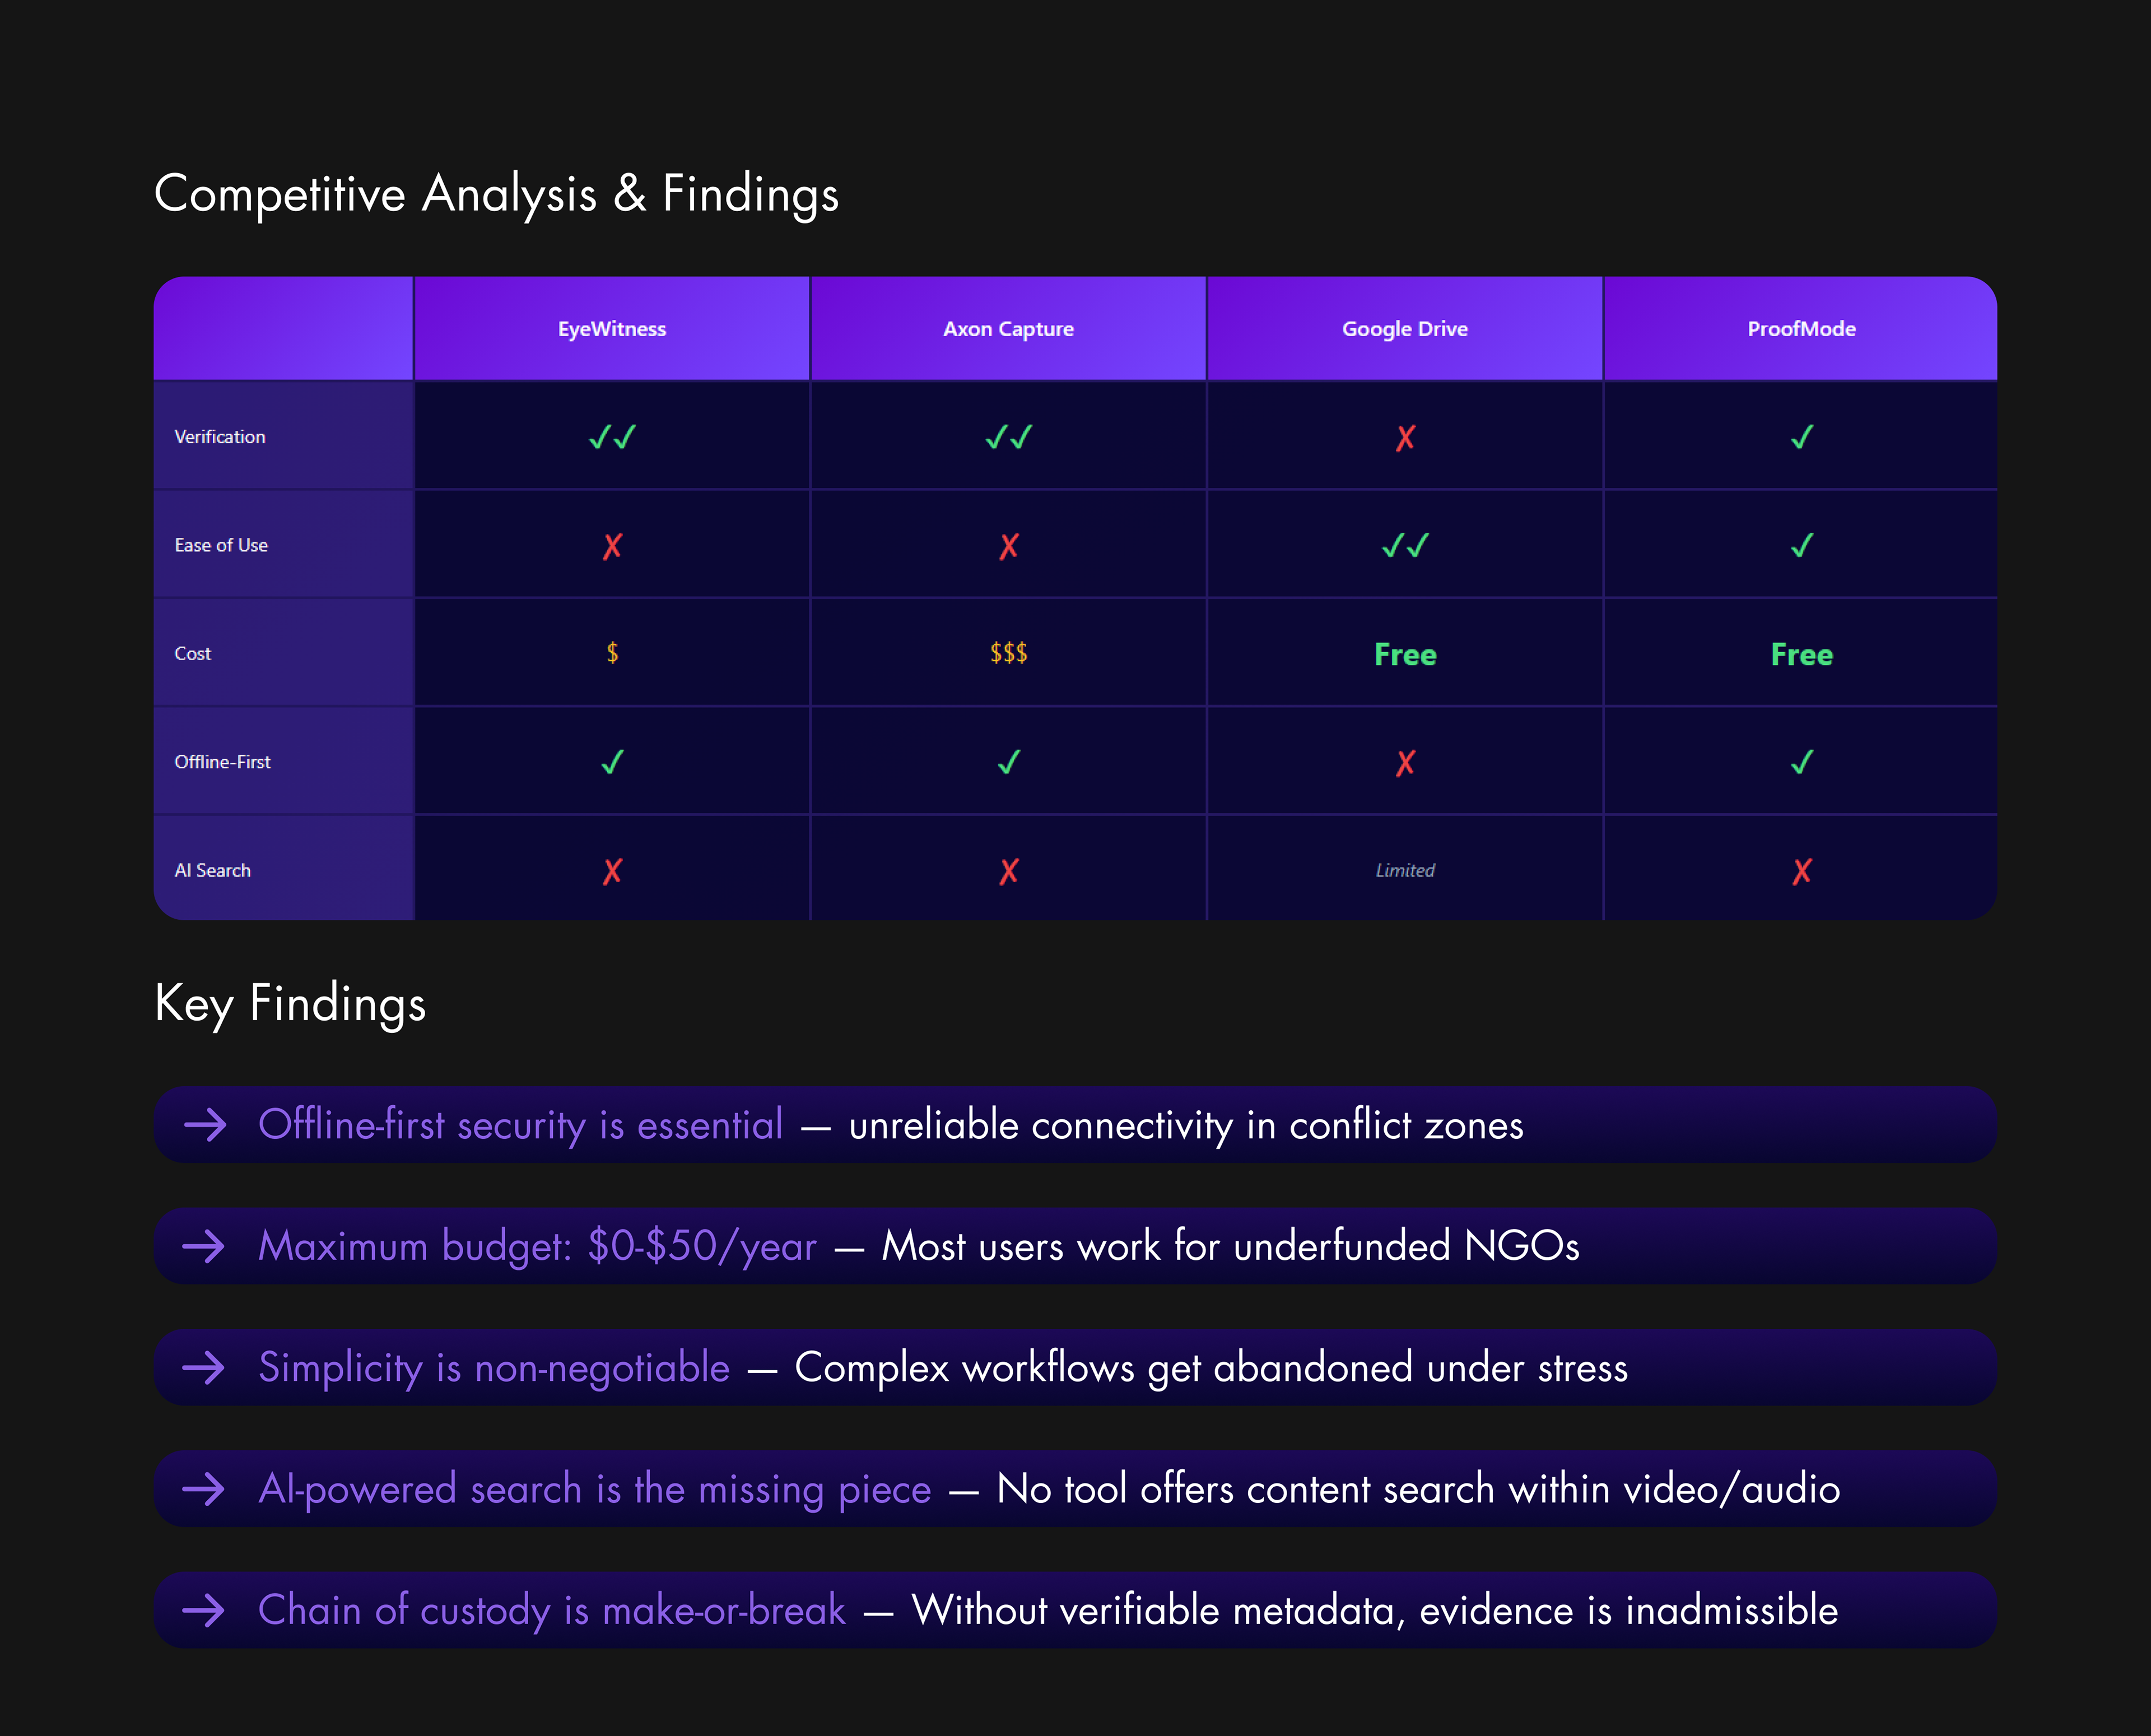2151x1736 pixels.
Task: Click the checkmark for Axon Capture Offline-First
Action: (1008, 763)
